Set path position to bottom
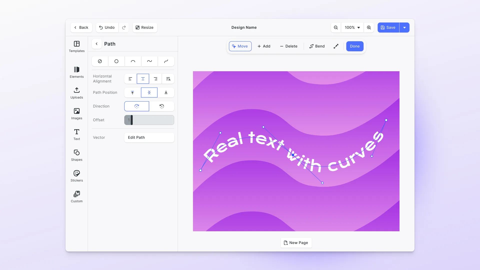The height and width of the screenshot is (270, 480). click(x=166, y=92)
